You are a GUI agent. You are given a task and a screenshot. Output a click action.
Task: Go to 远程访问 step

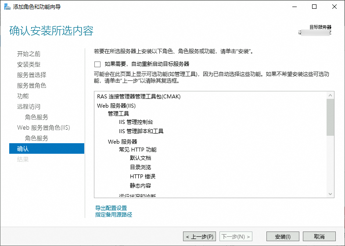pos(29,107)
